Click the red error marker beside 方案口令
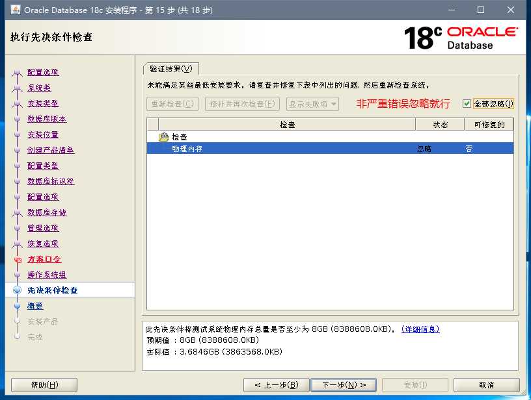The height and width of the screenshot is (400, 531). pos(18,260)
